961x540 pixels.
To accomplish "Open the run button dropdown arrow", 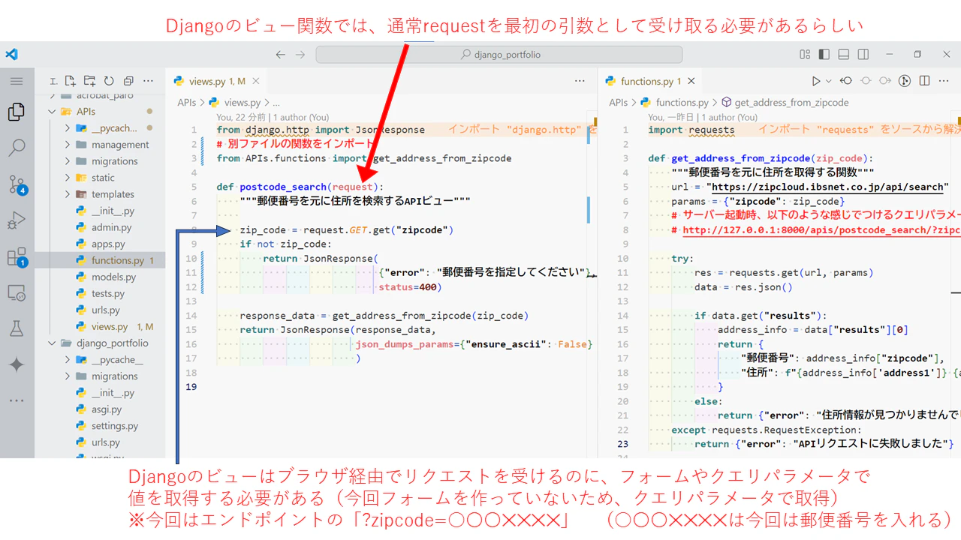I will [x=829, y=81].
